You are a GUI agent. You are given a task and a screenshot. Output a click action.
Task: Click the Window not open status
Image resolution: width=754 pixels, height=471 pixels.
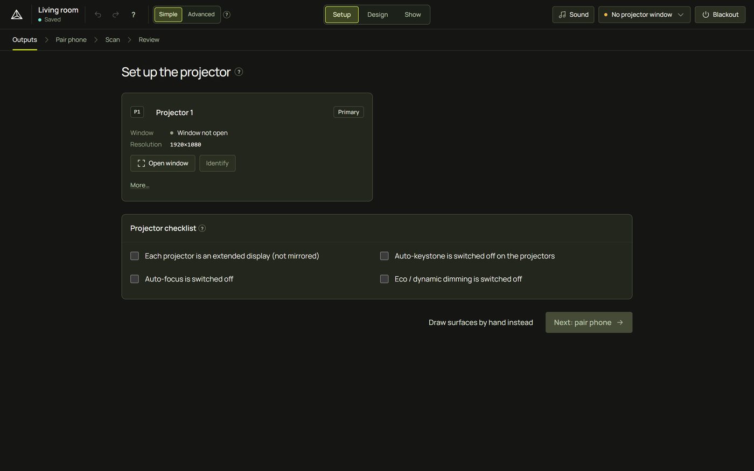199,133
